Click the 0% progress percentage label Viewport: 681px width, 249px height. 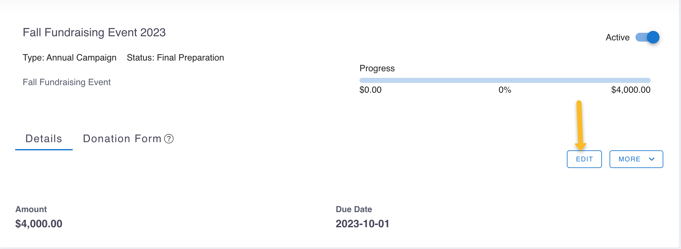[x=505, y=90]
